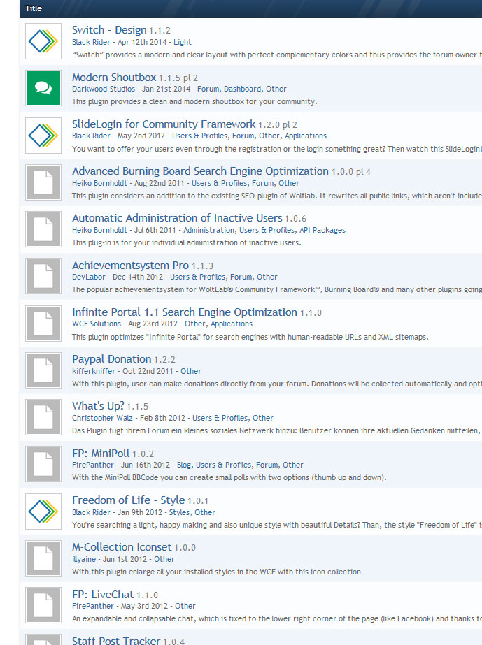Sort the list by the Title column header
Viewport: 482px width, 645px height.
34,9
